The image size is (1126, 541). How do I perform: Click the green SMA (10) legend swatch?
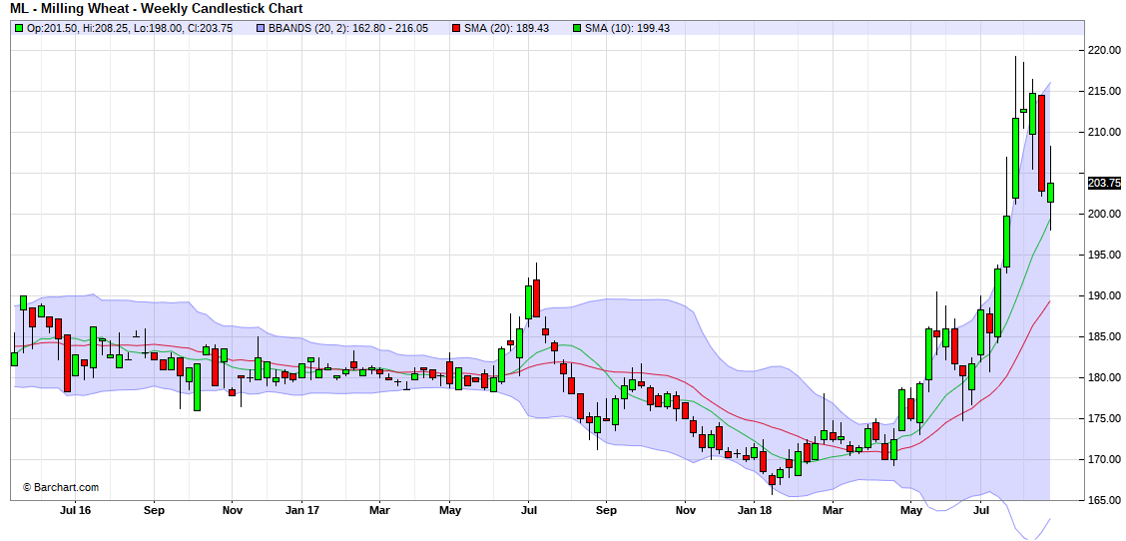[x=577, y=28]
